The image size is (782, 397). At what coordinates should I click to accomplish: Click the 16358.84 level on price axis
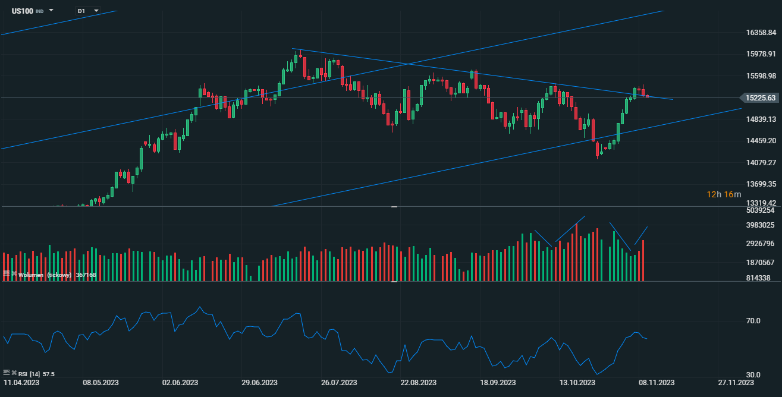coord(759,33)
